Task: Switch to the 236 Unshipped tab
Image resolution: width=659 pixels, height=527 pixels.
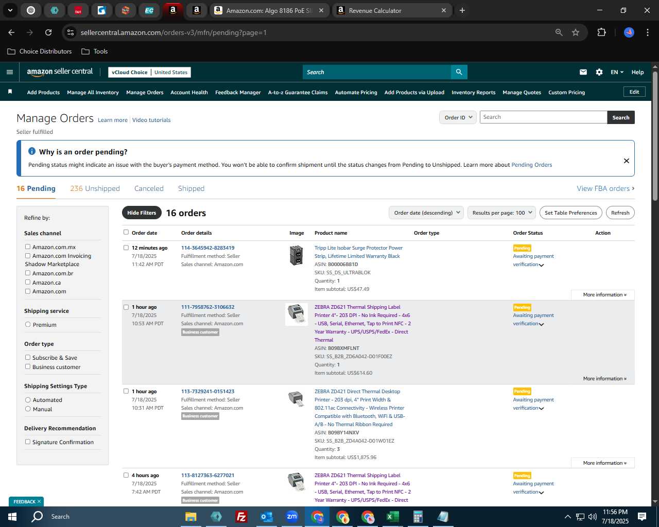Action: tap(95, 188)
